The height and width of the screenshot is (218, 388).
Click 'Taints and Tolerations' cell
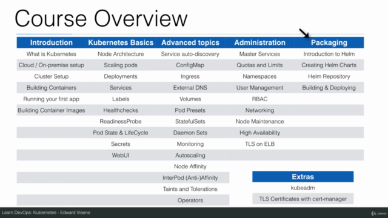(x=190, y=189)
